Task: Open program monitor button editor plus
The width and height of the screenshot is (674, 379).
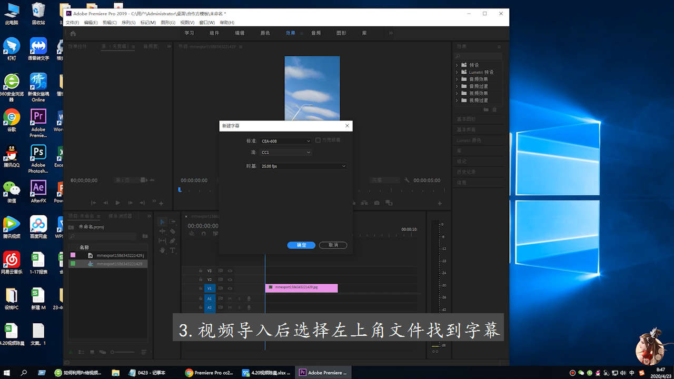Action: [440, 203]
